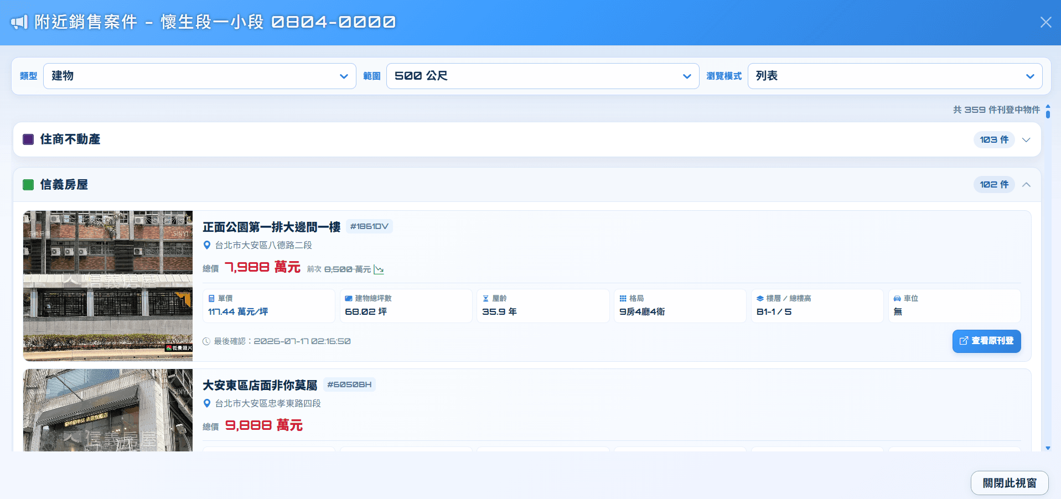Click the unit price value 117.44 萬元/坪
The height and width of the screenshot is (499, 1061).
tap(238, 312)
